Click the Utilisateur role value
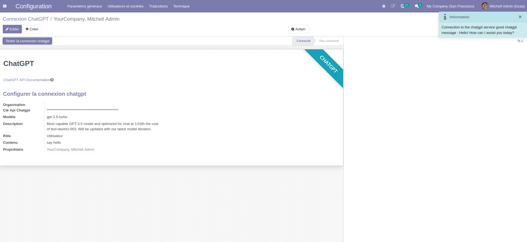Image resolution: width=527 pixels, height=242 pixels. coord(55,136)
